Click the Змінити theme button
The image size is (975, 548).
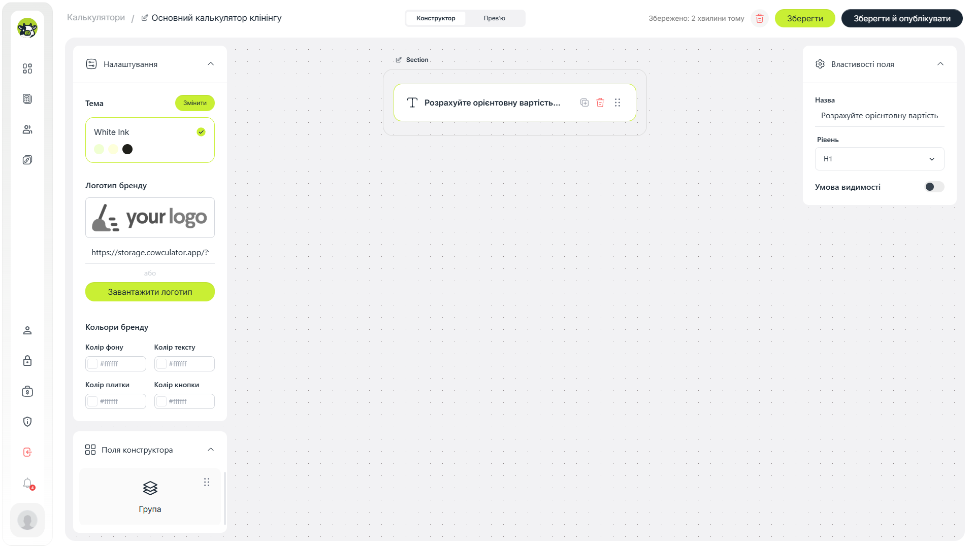[195, 103]
